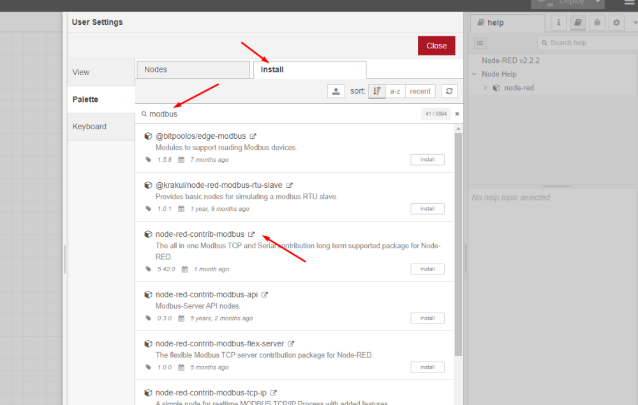Switch to the Nodes tab
Viewport: 638px width, 405px height.
[x=193, y=69]
